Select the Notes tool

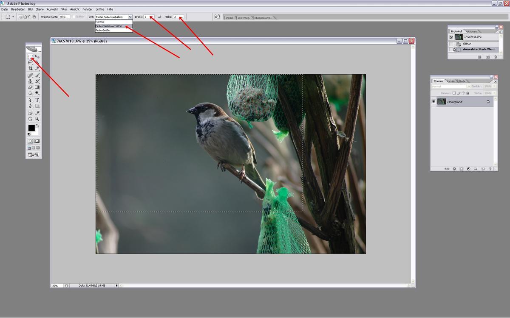(30, 113)
